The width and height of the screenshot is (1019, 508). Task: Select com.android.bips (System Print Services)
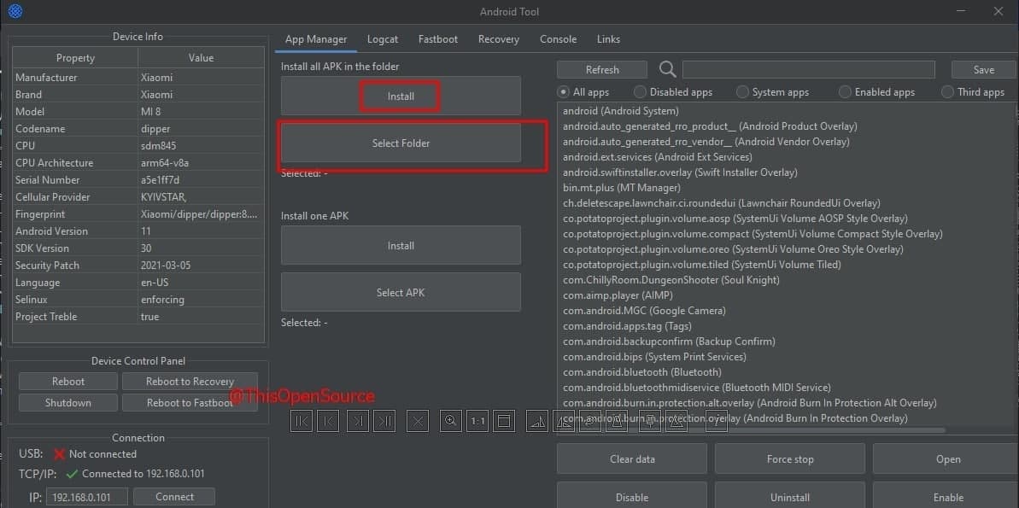click(654, 357)
